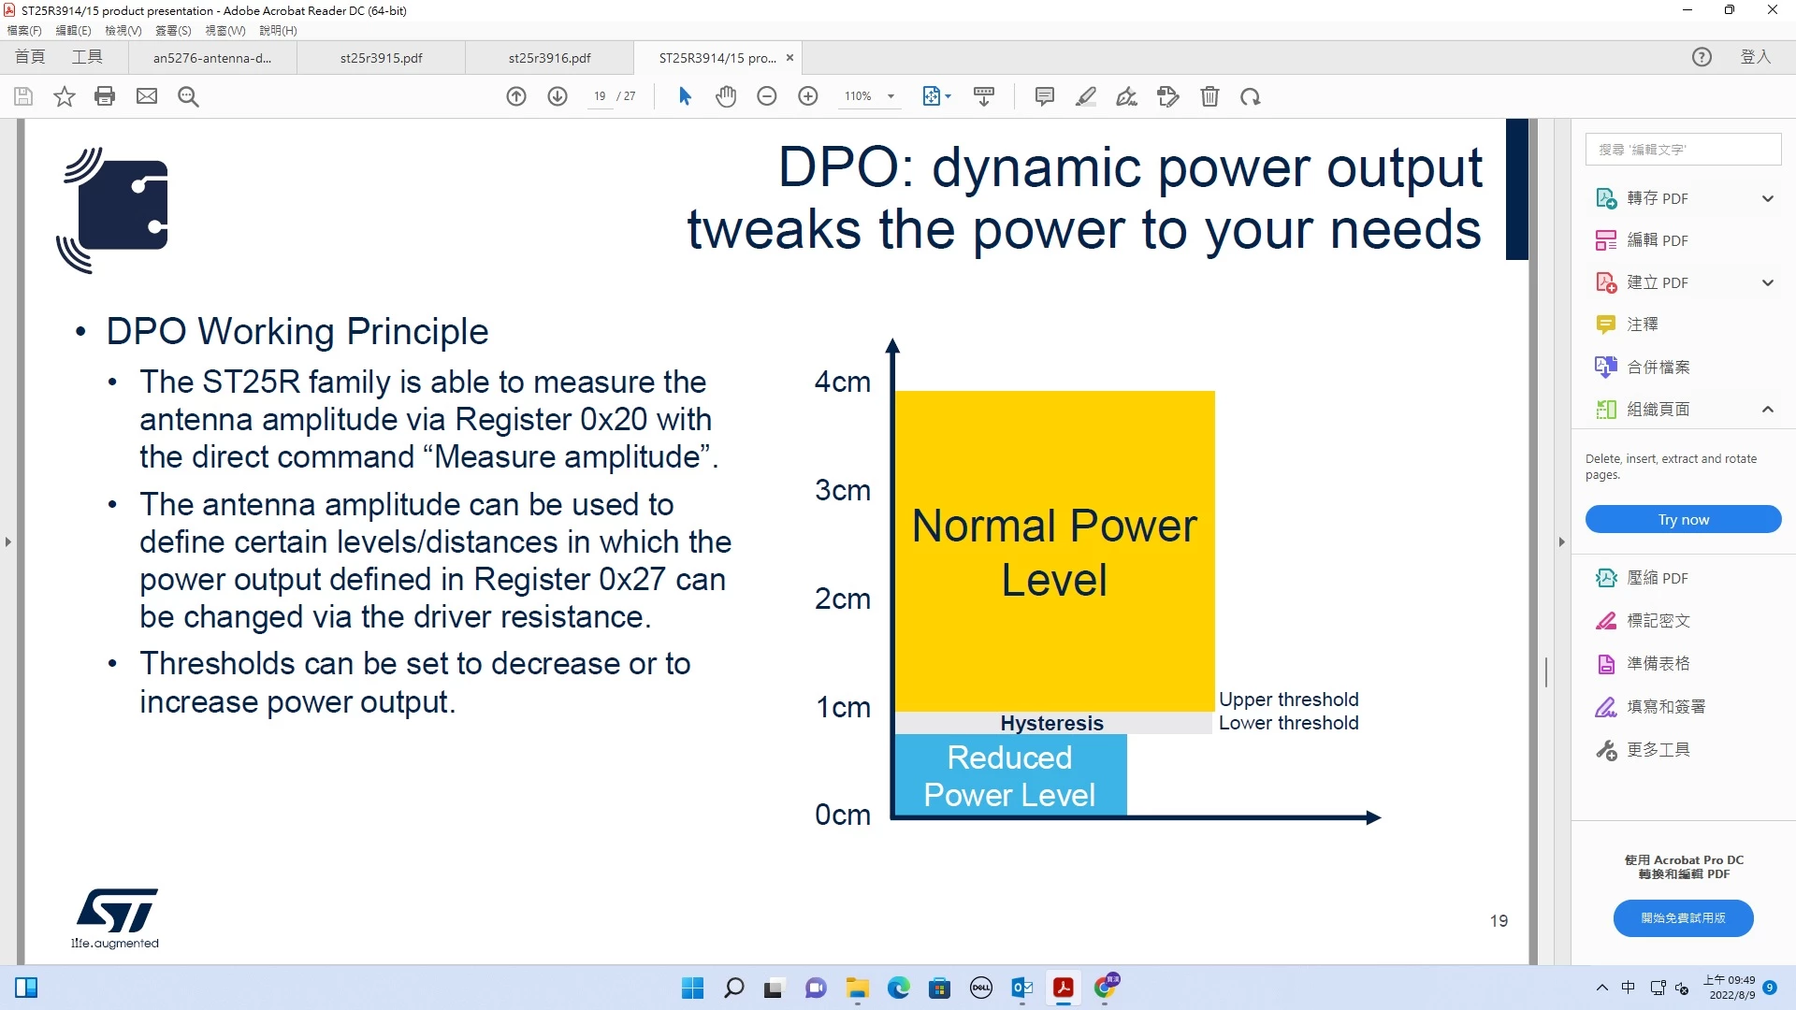Screen dimensions: 1796x1010
Task: Zoom in with the plus circle
Action: pyautogui.click(x=808, y=96)
